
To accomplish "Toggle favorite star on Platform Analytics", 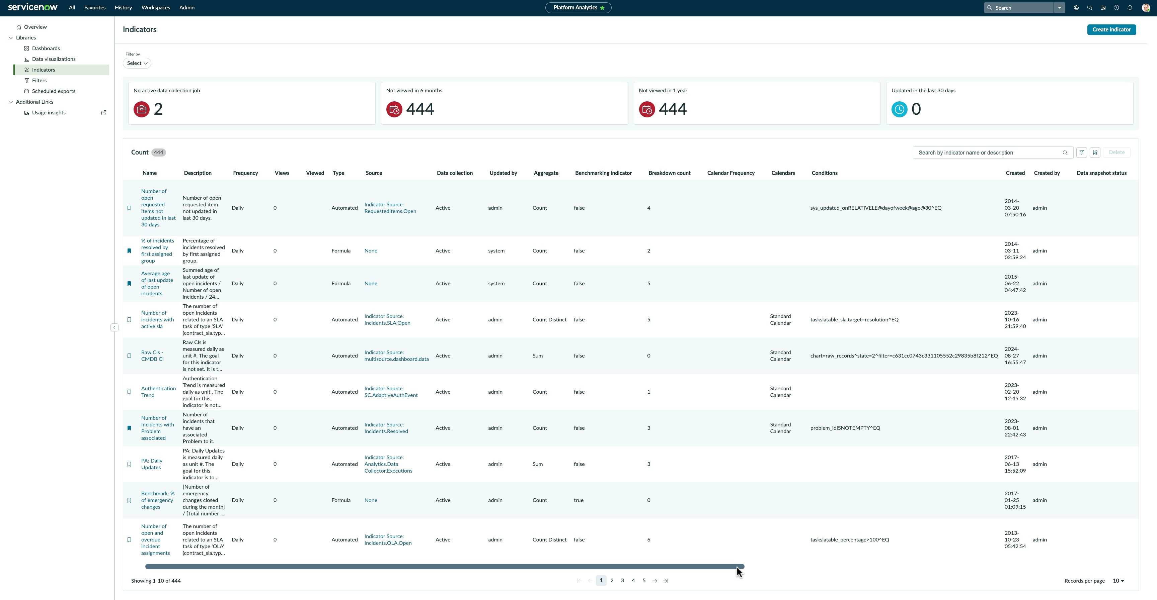I will point(602,8).
